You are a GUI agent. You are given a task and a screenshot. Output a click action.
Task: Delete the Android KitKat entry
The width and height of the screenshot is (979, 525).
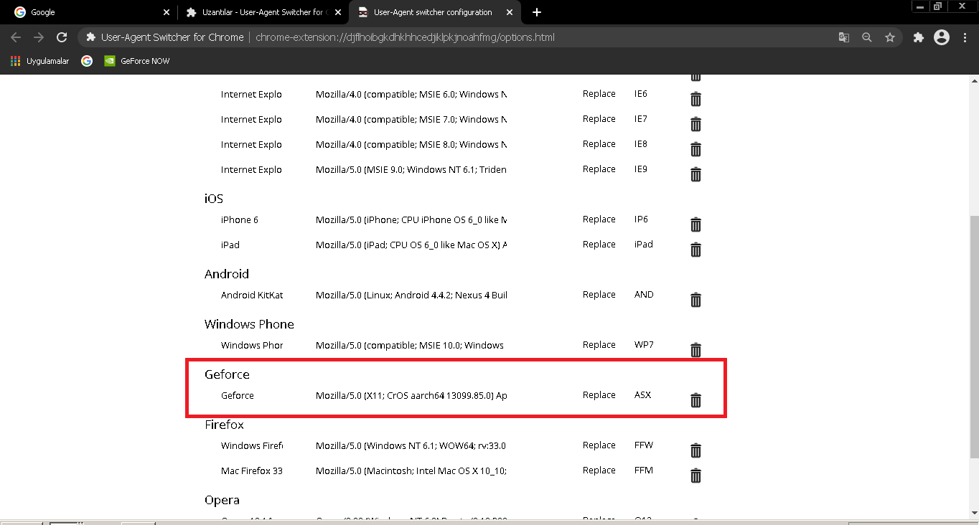tap(695, 300)
